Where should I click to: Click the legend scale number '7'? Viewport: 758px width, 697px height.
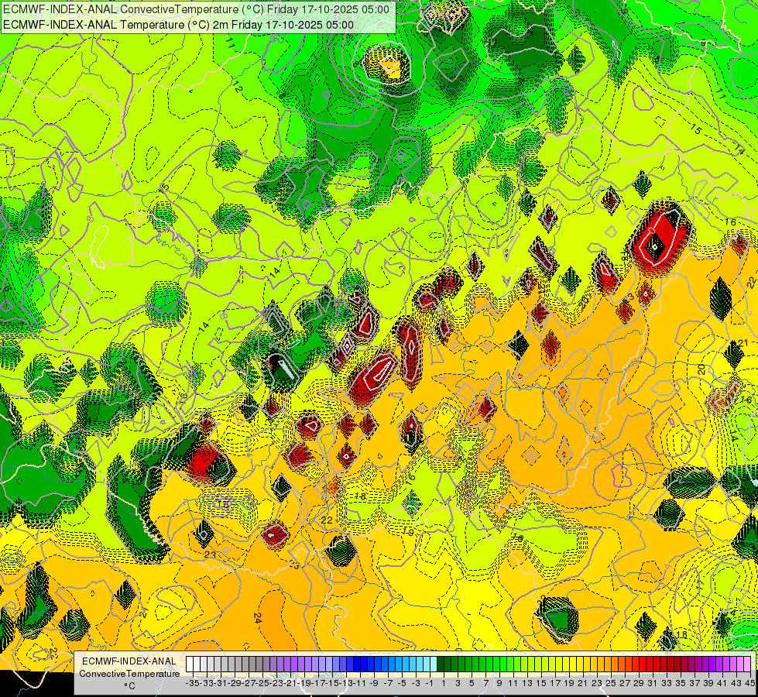pos(485,683)
